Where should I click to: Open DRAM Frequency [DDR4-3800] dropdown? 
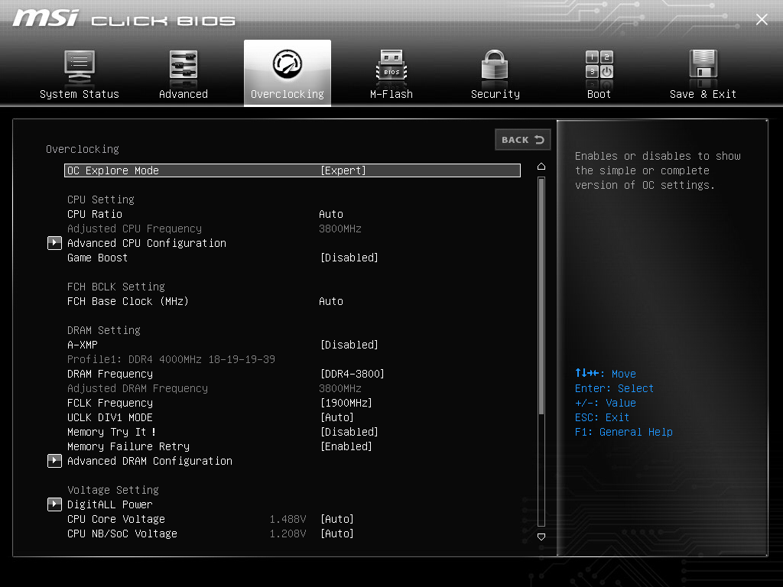click(x=352, y=374)
